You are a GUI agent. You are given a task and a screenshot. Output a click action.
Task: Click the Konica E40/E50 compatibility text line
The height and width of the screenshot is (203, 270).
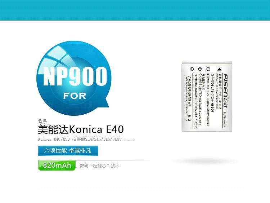86,139
